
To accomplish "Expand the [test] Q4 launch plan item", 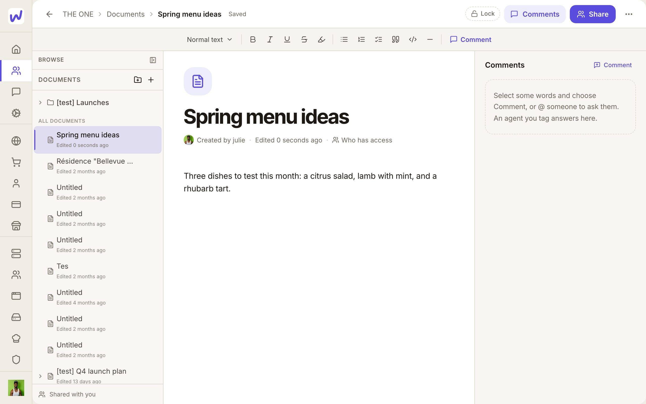I will pos(40,376).
